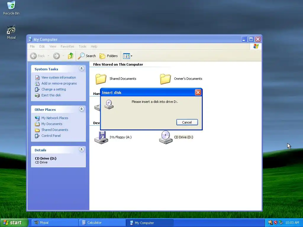
Task: Click the View system information icon
Action: (37, 78)
